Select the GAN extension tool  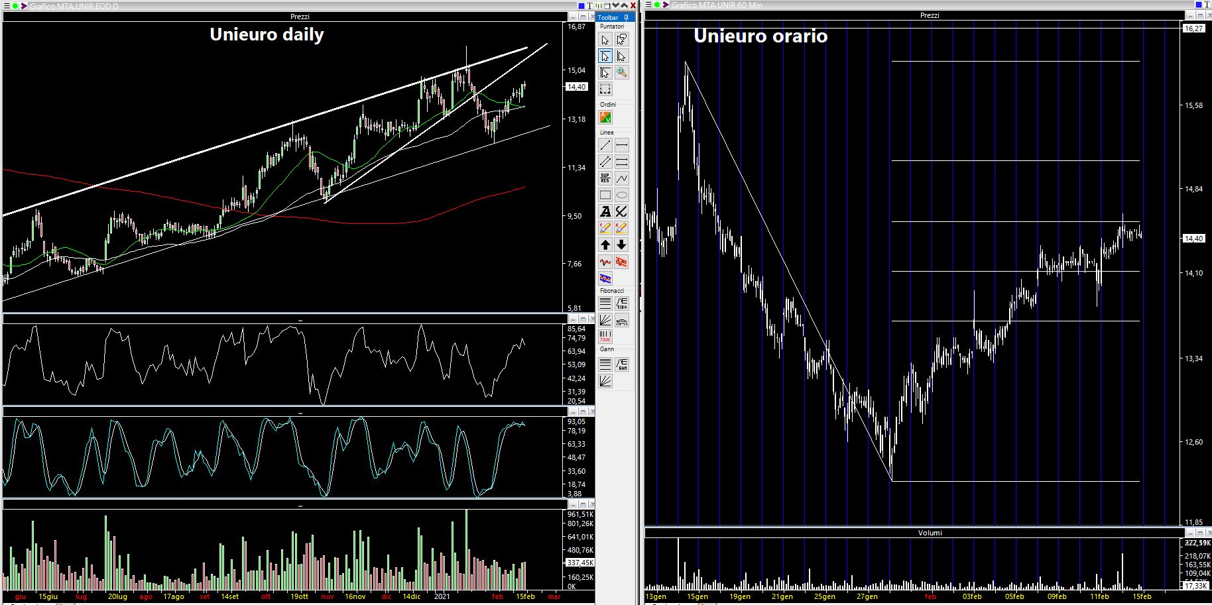click(622, 364)
